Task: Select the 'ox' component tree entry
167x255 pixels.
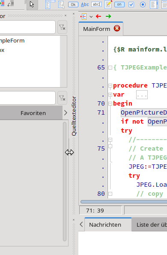Action: point(2,50)
